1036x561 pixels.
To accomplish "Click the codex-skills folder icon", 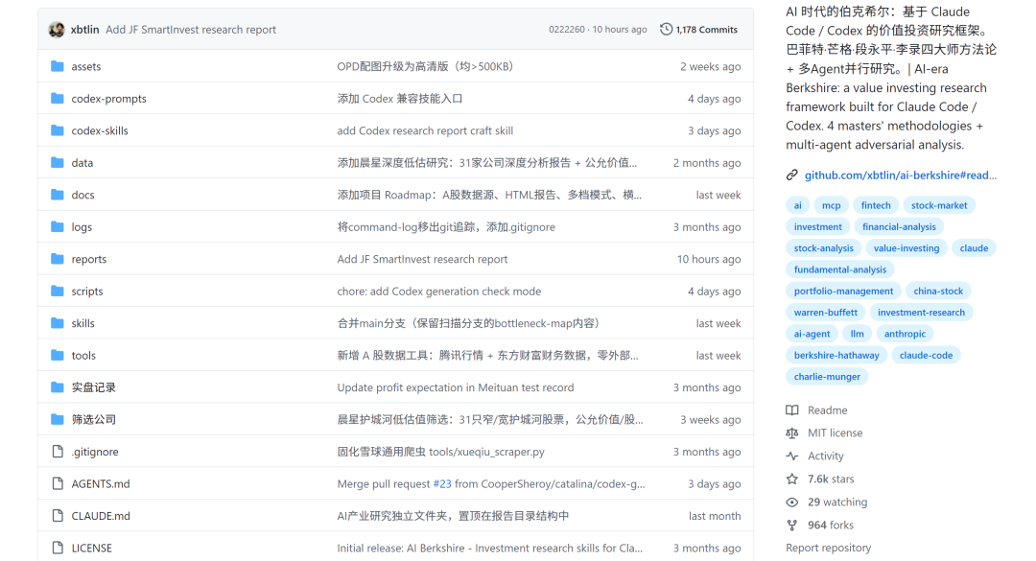I will (58, 130).
